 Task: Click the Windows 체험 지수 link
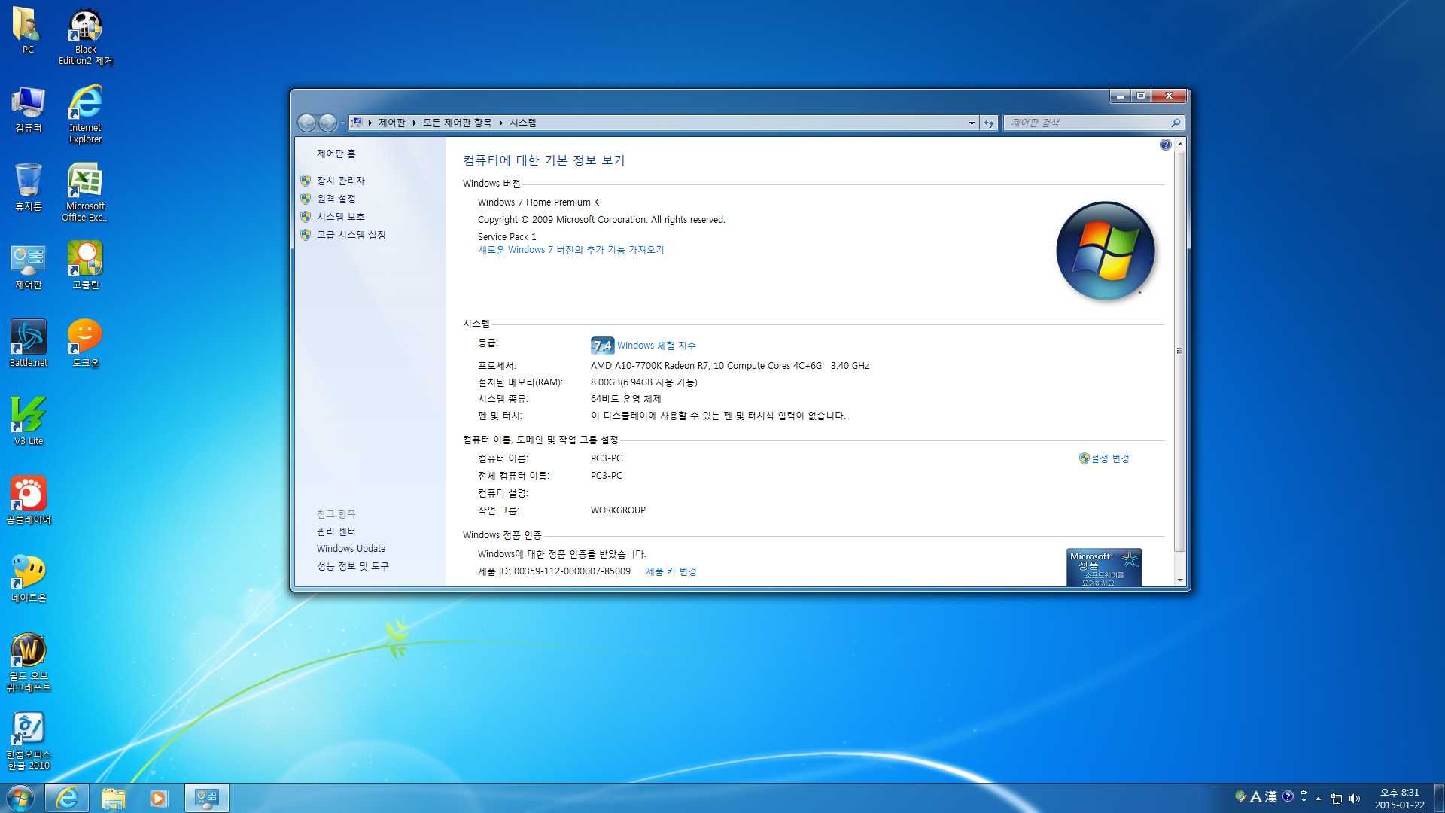pyautogui.click(x=656, y=346)
